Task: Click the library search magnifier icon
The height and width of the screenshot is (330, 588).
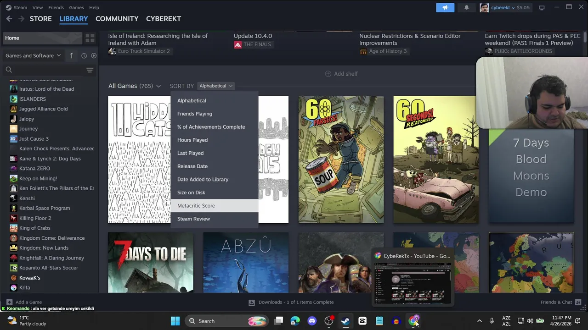Action: pyautogui.click(x=9, y=70)
